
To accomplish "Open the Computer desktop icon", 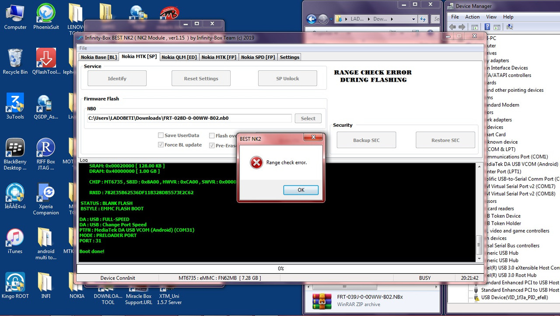I will [x=15, y=17].
